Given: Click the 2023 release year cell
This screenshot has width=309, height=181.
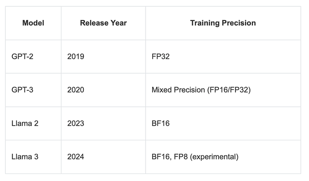Looking at the screenshot, I should [76, 123].
